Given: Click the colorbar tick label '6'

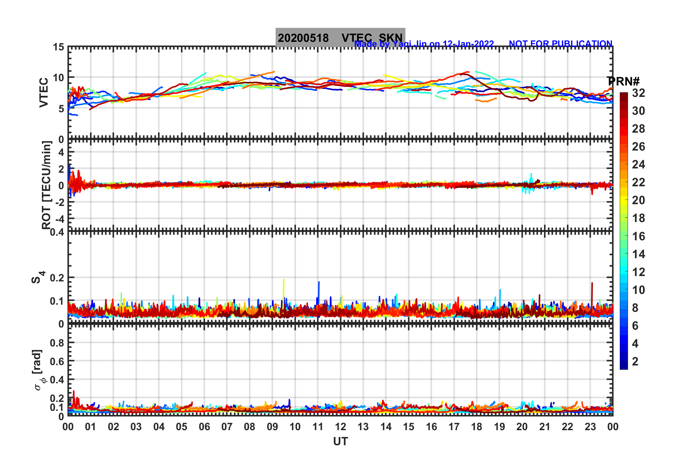Looking at the screenshot, I should (x=635, y=326).
